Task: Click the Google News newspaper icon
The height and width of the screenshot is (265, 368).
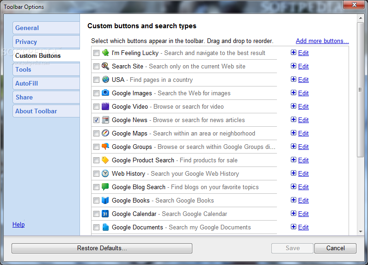Action: [105, 120]
